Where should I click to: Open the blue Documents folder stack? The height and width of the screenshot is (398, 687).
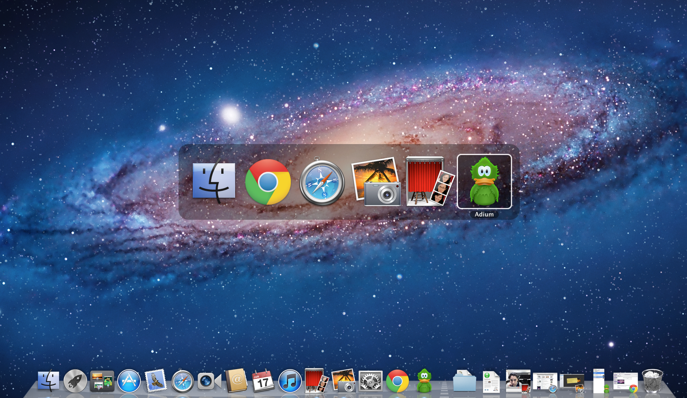[x=465, y=381]
